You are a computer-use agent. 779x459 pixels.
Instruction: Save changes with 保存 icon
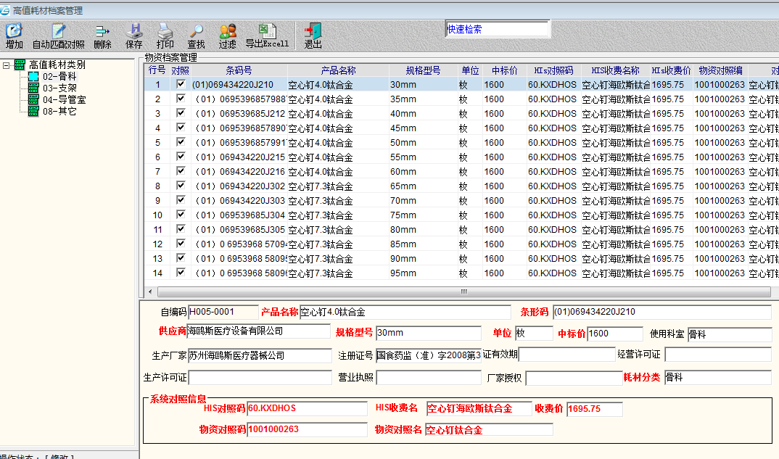tap(133, 36)
